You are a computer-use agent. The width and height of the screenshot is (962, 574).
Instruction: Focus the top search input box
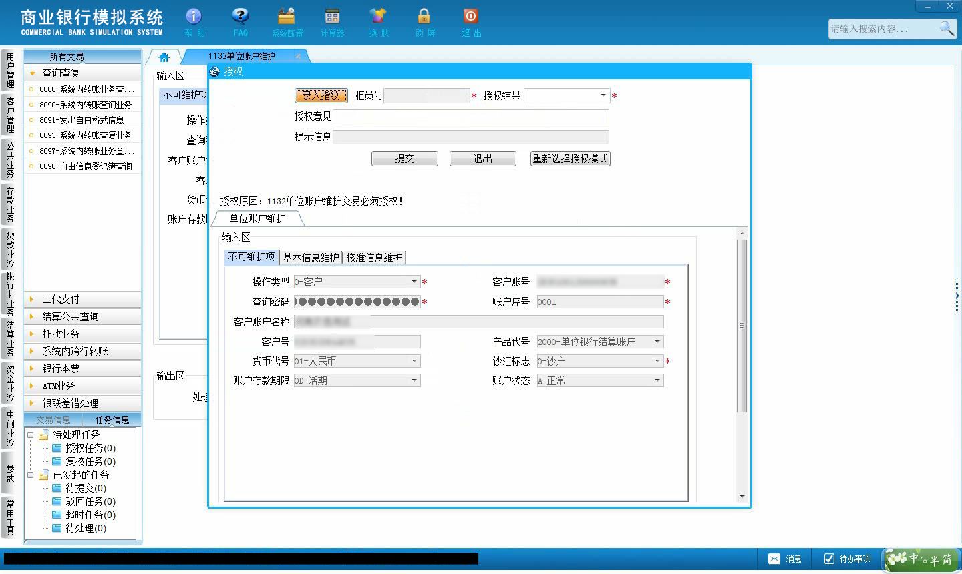click(x=883, y=29)
